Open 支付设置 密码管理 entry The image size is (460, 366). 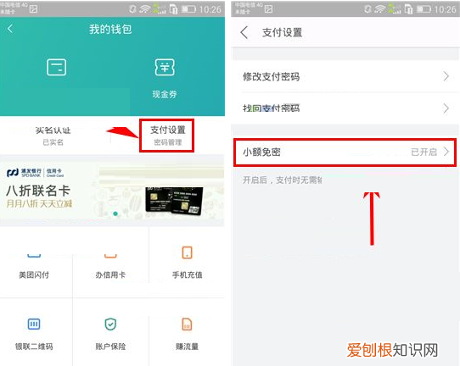167,136
